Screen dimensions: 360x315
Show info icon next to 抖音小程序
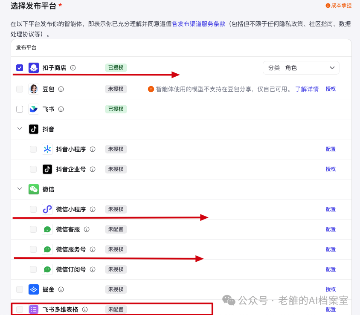[93, 149]
